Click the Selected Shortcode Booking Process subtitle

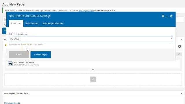(x=26, y=65)
